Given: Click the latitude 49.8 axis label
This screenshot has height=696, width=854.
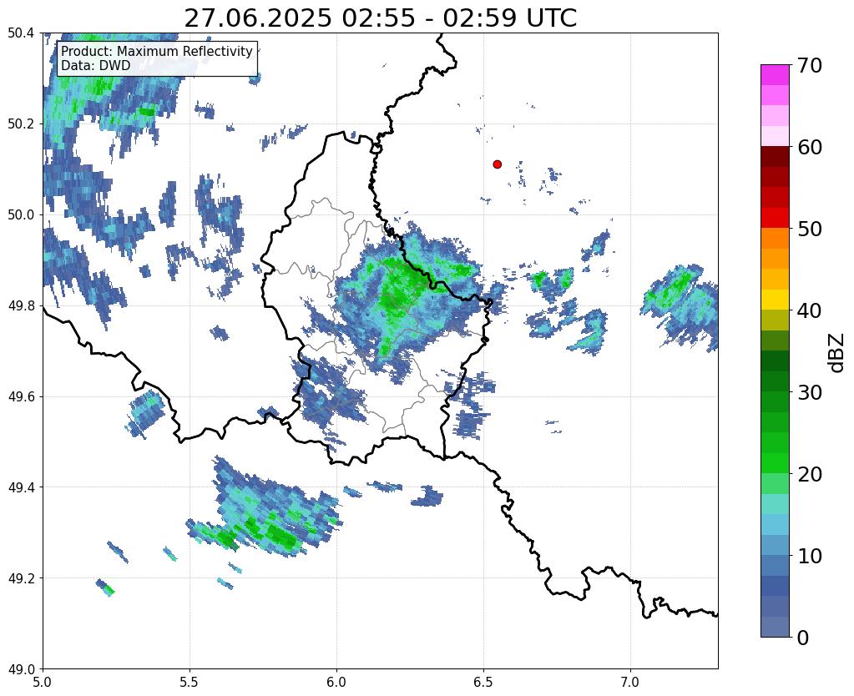Looking at the screenshot, I should [x=21, y=306].
